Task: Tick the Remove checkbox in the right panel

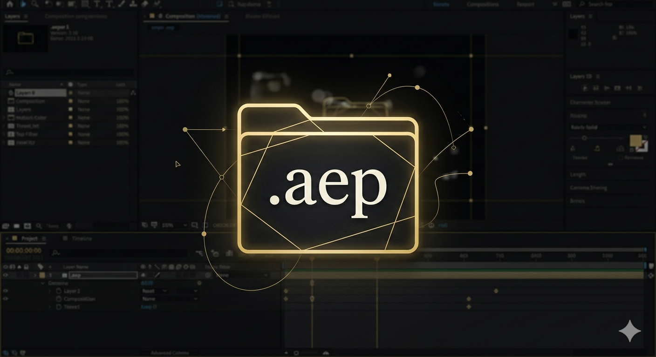Action: [620, 158]
